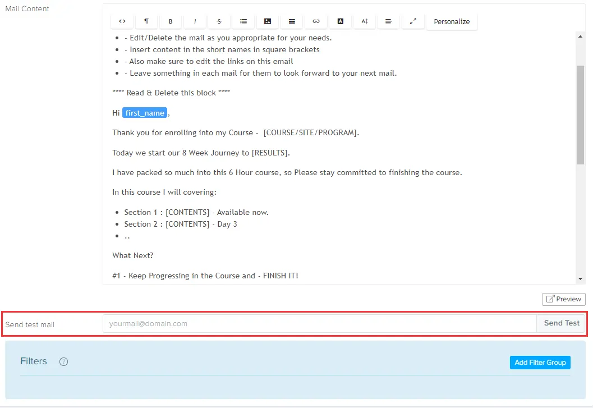Click the Send Test button
This screenshot has height=408, width=593.
[561, 323]
